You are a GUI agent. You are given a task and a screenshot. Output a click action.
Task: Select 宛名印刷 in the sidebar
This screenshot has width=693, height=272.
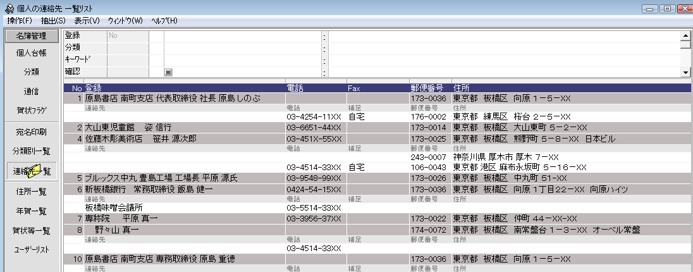32,132
